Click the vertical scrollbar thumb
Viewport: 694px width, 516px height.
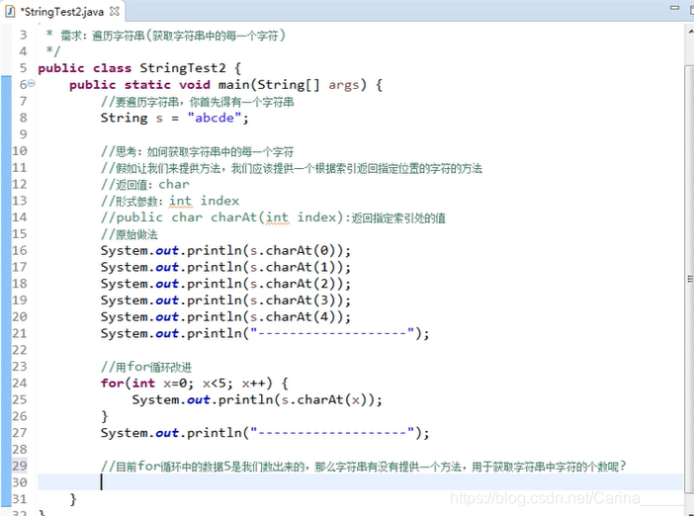tap(689, 279)
